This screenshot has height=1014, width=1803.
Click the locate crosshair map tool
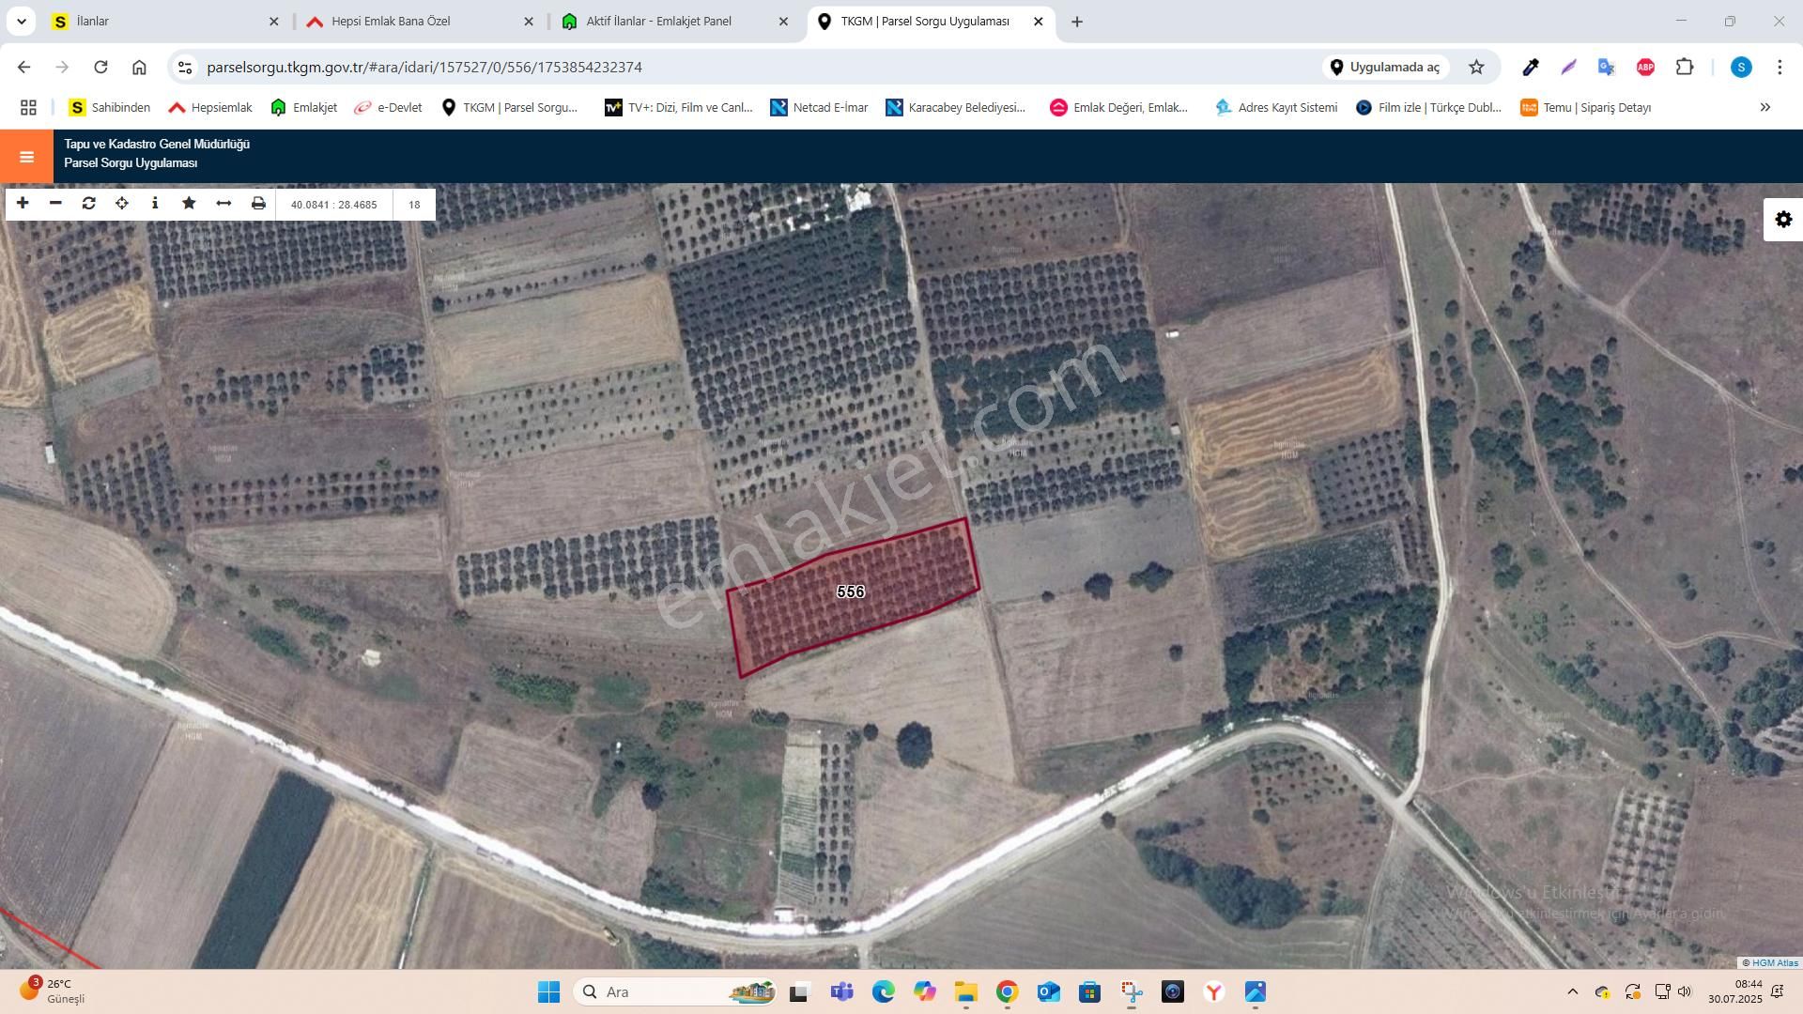pos(122,204)
